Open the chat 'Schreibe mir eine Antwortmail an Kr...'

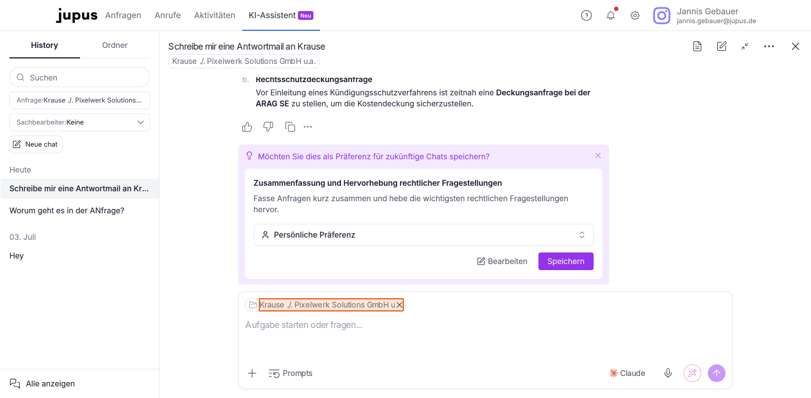click(x=79, y=189)
